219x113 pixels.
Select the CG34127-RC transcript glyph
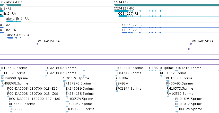coord(166,11)
